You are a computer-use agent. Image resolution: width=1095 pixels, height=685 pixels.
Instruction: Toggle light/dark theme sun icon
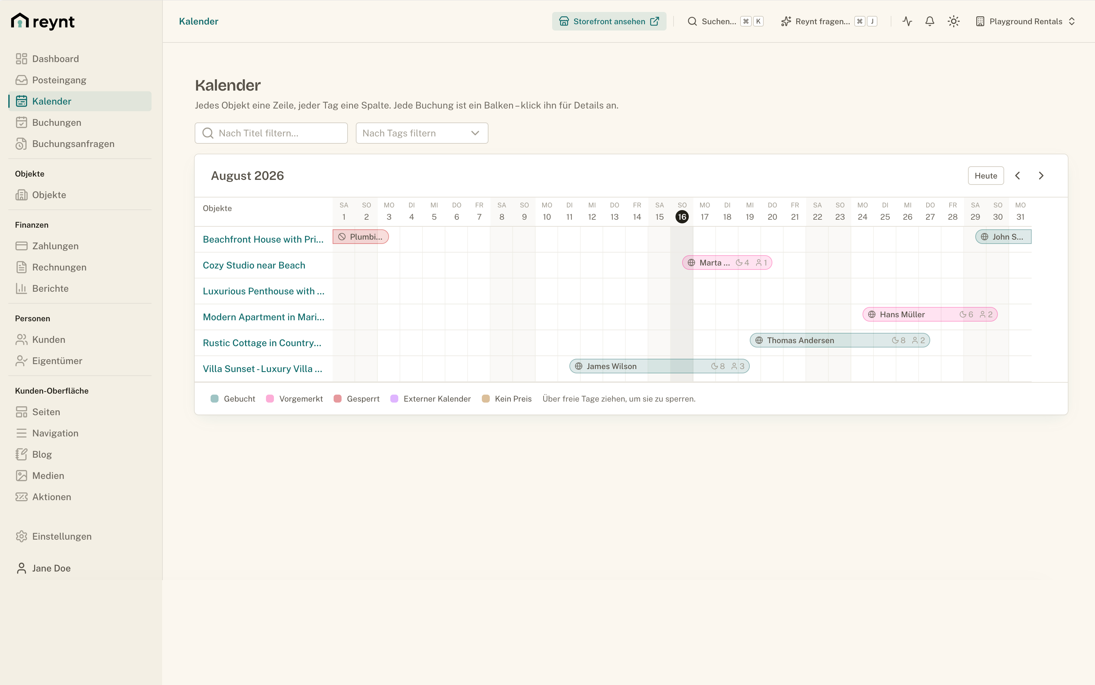[x=953, y=21]
